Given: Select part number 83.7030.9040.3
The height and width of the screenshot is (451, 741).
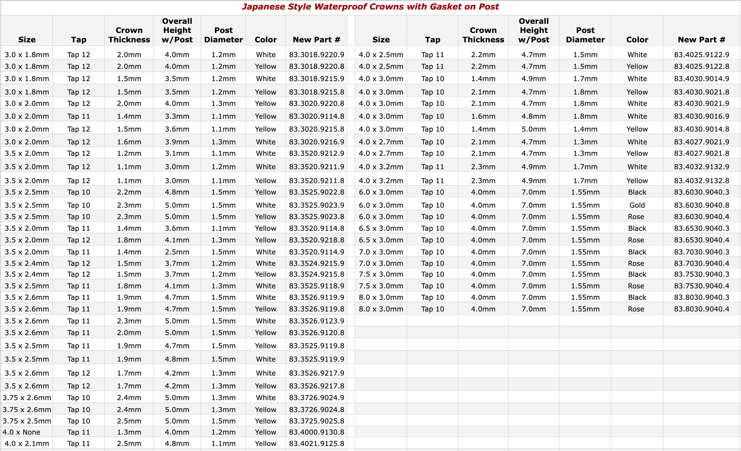Looking at the screenshot, I should 702,252.
